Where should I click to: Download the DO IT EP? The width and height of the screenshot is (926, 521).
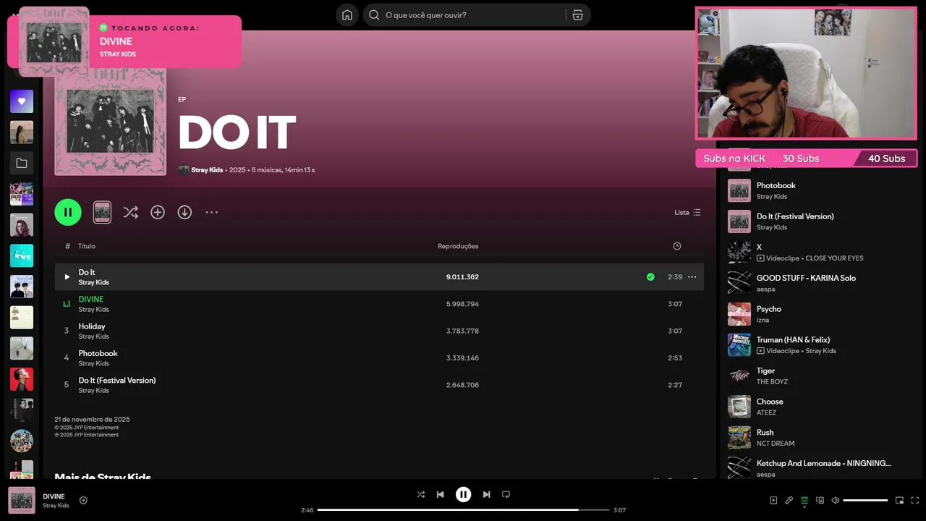pos(184,212)
